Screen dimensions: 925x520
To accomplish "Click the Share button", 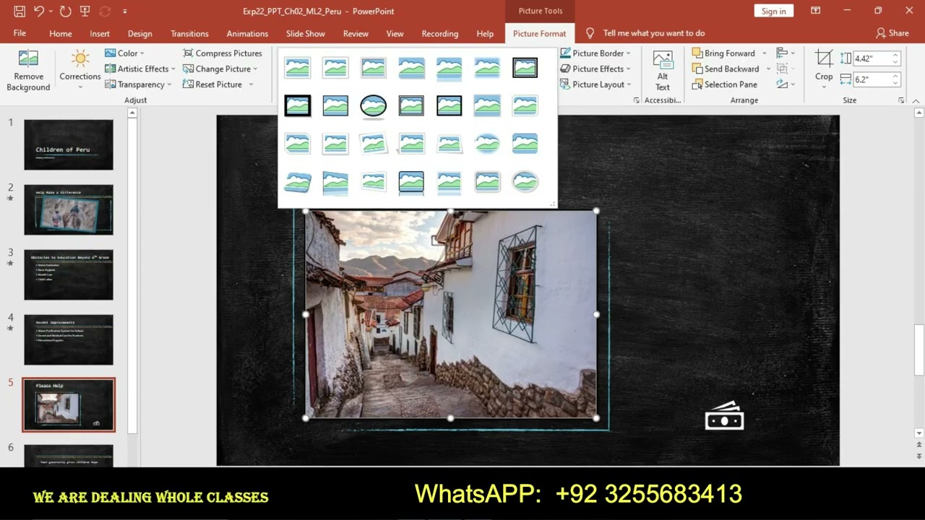I will pos(892,33).
